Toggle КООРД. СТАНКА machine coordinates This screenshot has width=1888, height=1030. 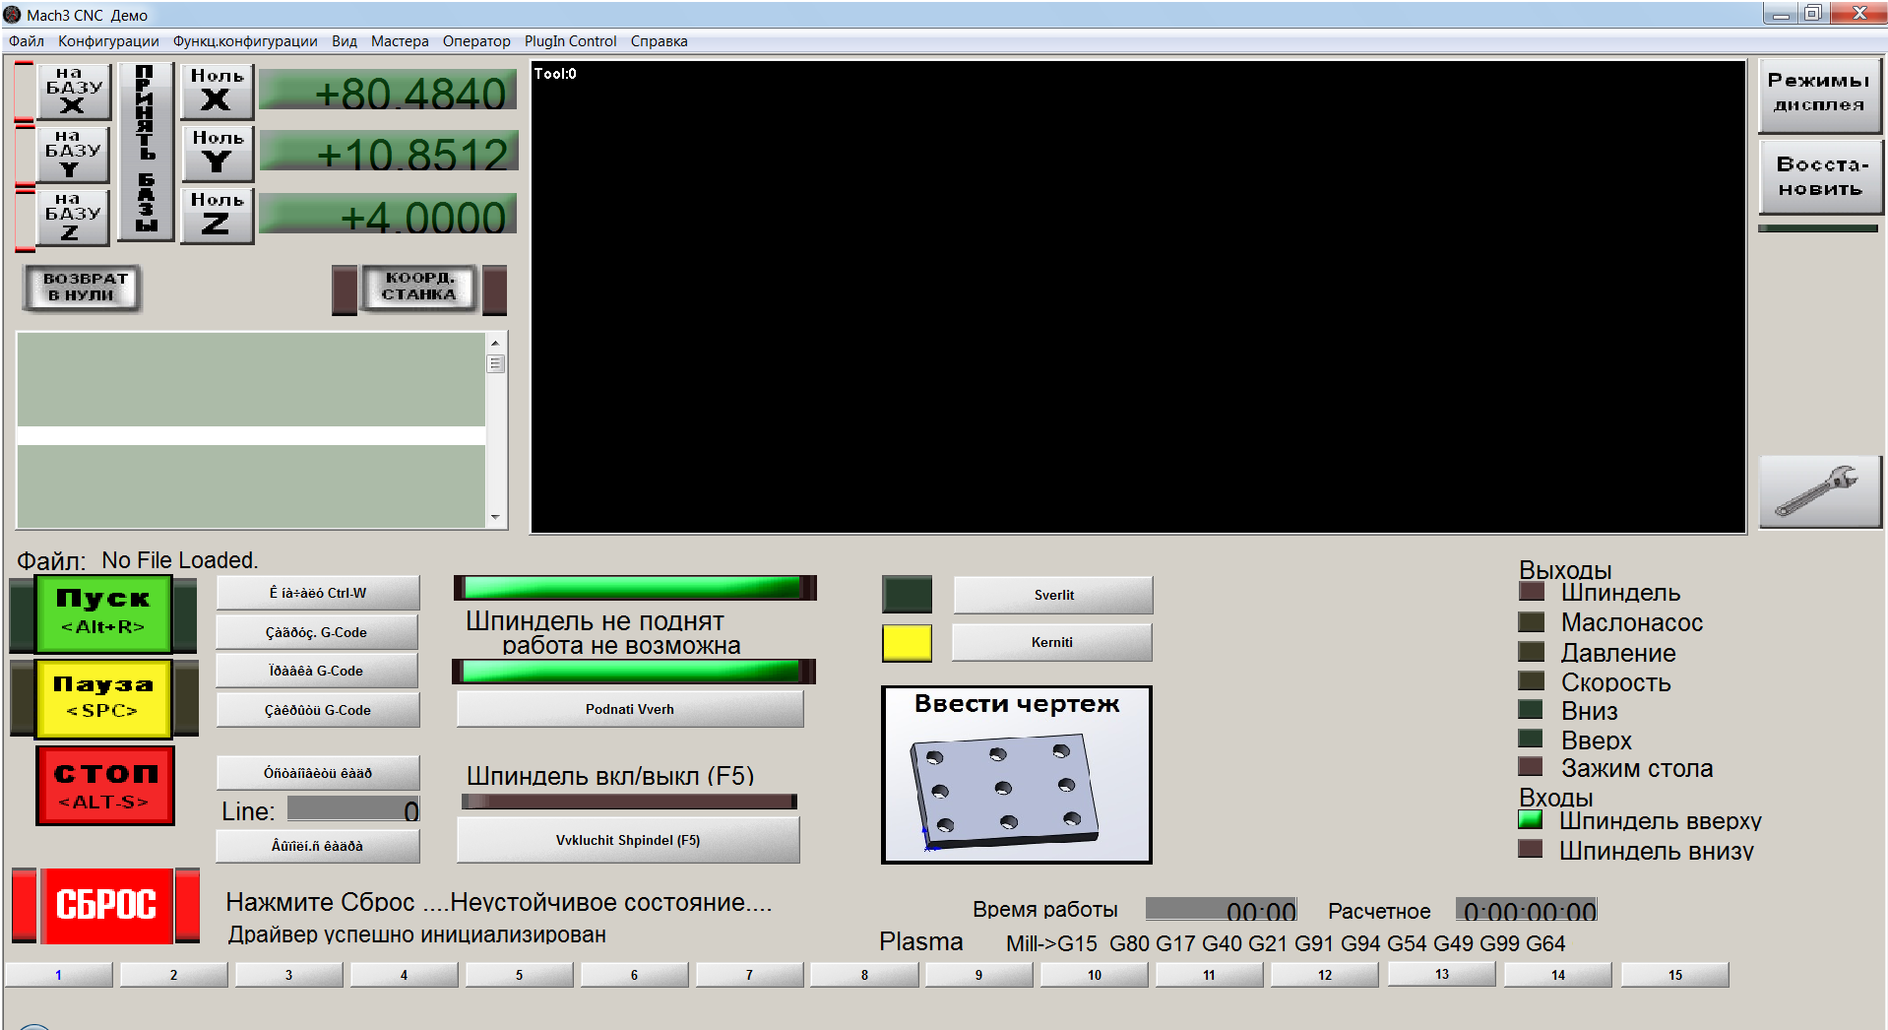(419, 288)
